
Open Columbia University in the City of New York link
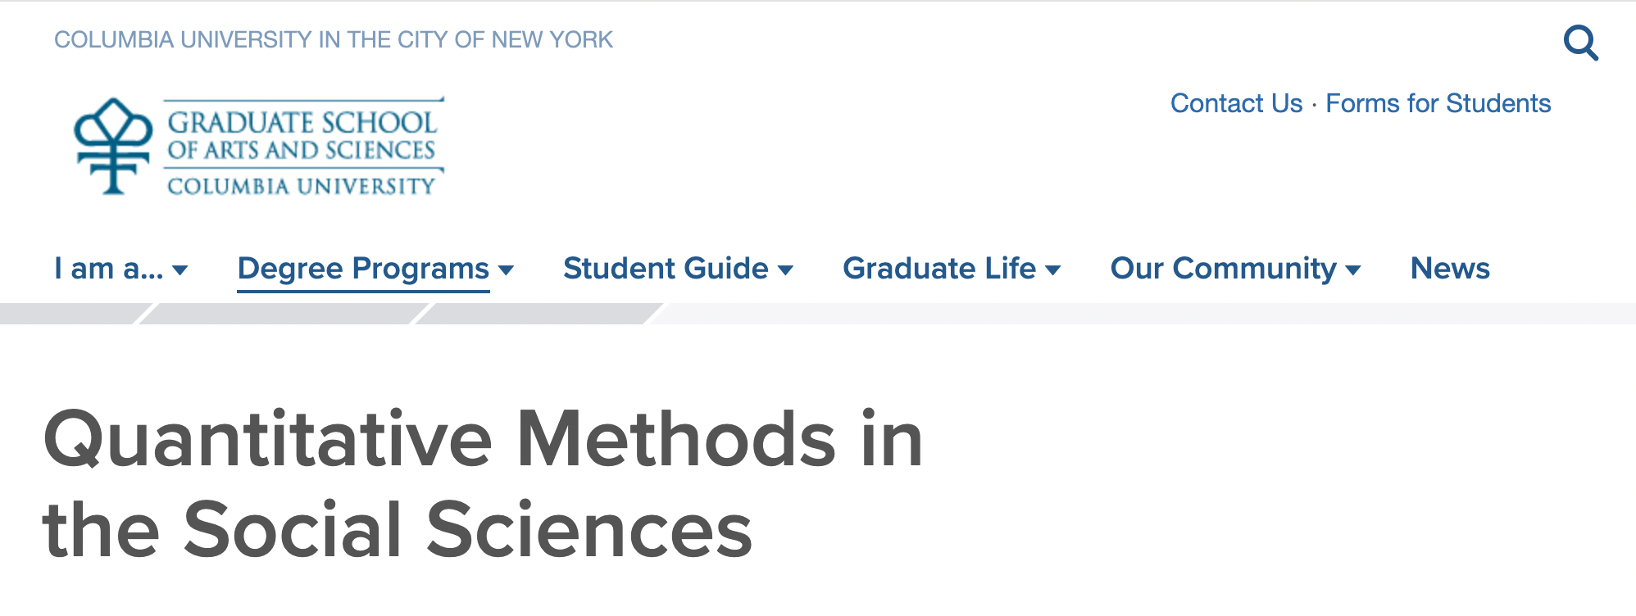point(333,39)
